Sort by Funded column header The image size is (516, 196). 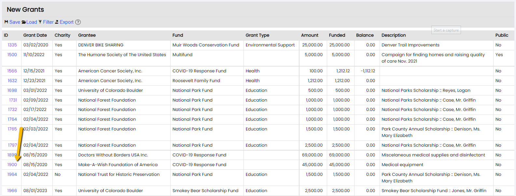[337, 35]
